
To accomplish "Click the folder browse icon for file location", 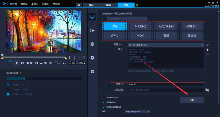I will click(207, 90).
